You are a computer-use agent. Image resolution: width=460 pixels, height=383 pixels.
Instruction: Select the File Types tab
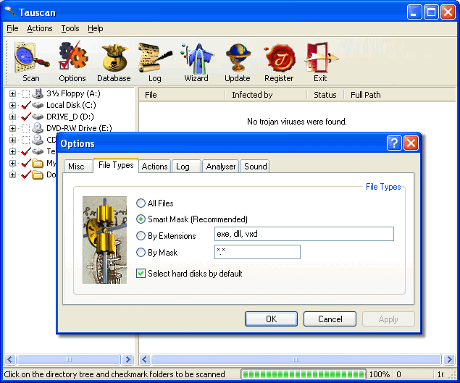click(x=116, y=165)
